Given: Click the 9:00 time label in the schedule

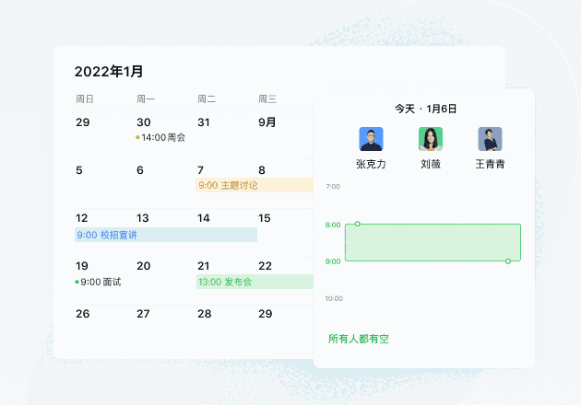Looking at the screenshot, I should tap(333, 261).
